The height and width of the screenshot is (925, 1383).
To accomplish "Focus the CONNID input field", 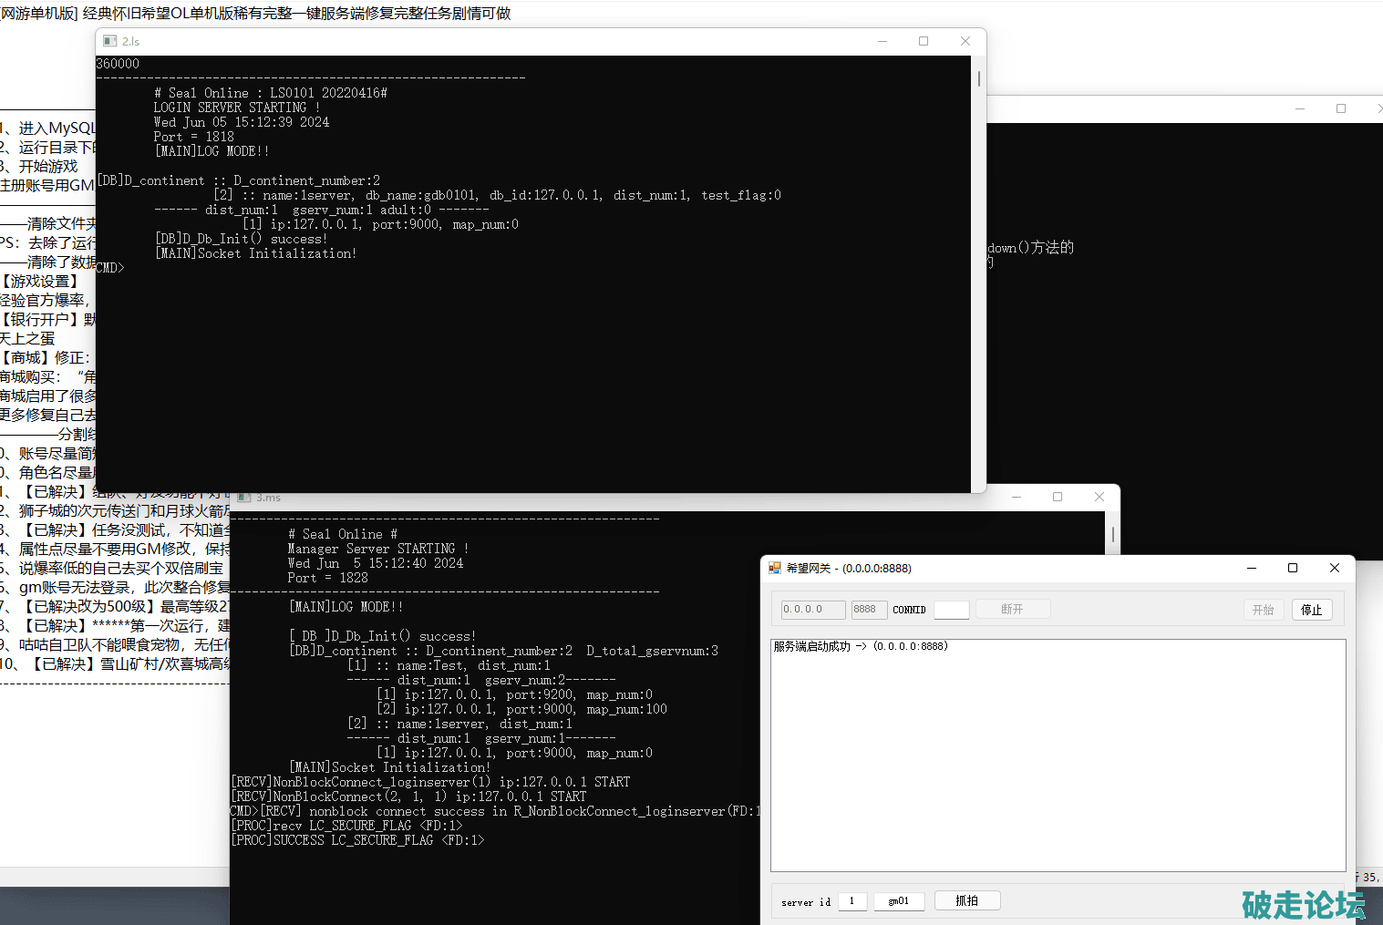I will (x=951, y=610).
